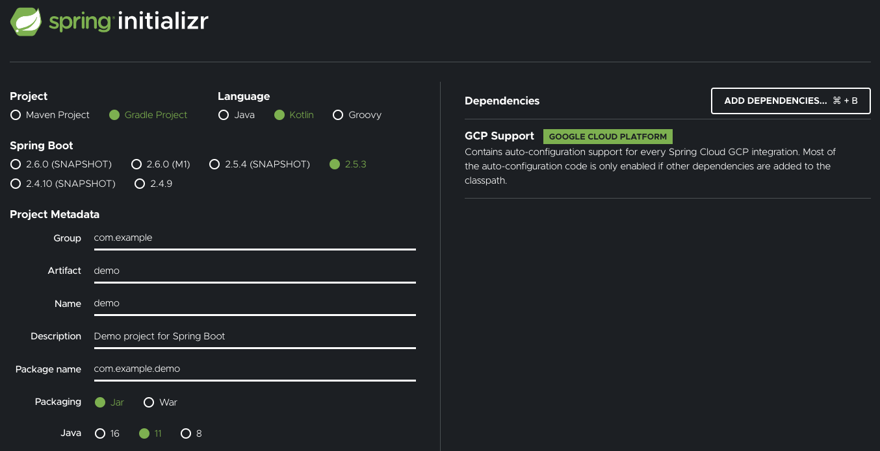The image size is (880, 451).
Task: Click into Package name field
Action: [255, 369]
